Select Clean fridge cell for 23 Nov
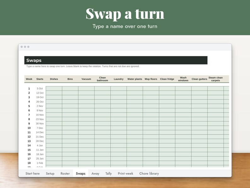 point(167,119)
